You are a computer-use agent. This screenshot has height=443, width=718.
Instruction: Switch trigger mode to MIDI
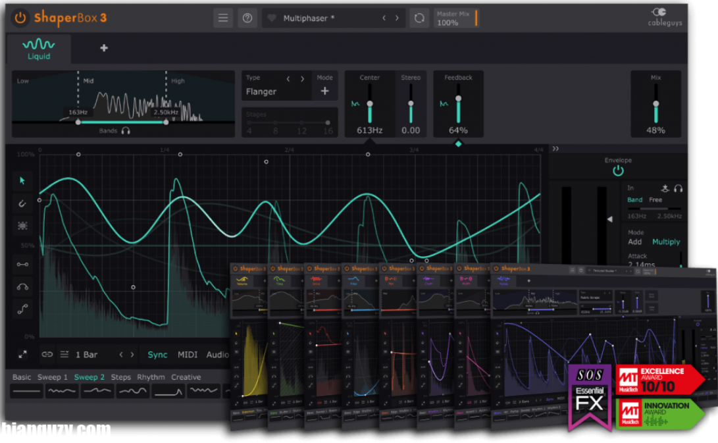pyautogui.click(x=188, y=355)
